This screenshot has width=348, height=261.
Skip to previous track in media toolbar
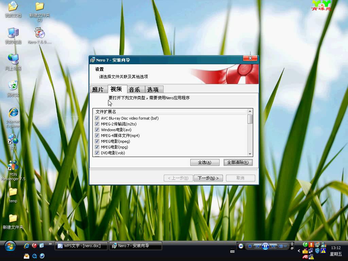[258, 246]
